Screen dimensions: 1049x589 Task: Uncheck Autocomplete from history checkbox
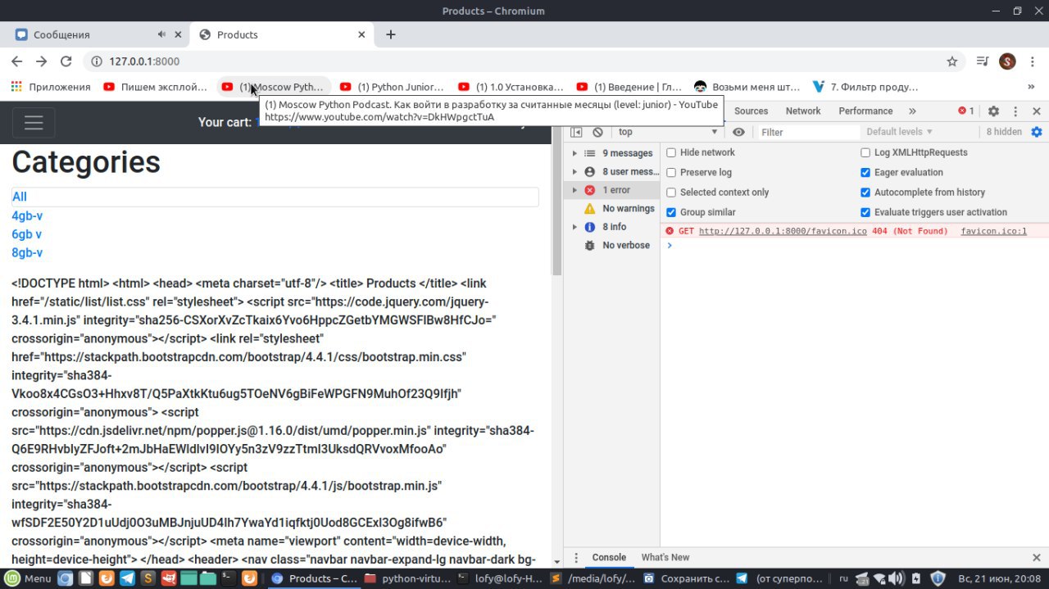tap(865, 193)
